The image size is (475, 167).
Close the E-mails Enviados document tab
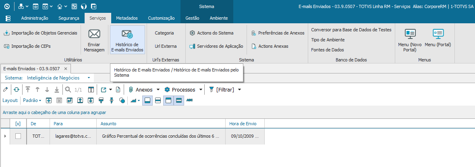point(66,69)
